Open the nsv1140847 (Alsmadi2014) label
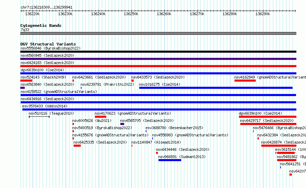Image resolution: width=306 pixels, height=188 pixels. coord(156,142)
